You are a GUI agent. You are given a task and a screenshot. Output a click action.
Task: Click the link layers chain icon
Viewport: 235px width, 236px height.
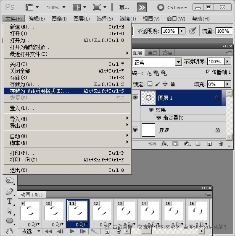pos(152,144)
